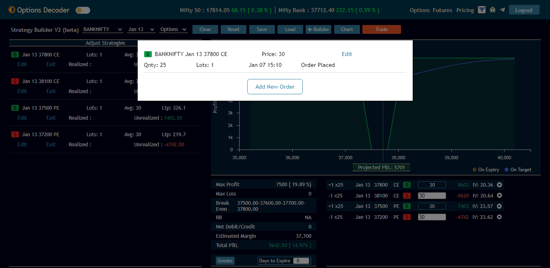The image size is (550, 268).
Task: Click price input of 37800 CE leg
Action: [x=432, y=185]
